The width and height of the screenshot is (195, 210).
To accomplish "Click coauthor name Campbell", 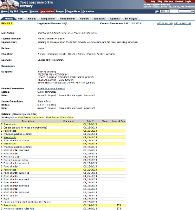I will [53, 54].
